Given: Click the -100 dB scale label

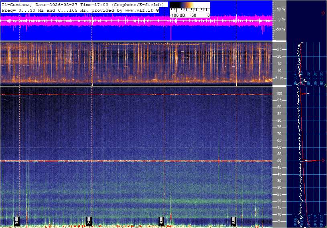Looking at the screenshot, I should point(177,15).
